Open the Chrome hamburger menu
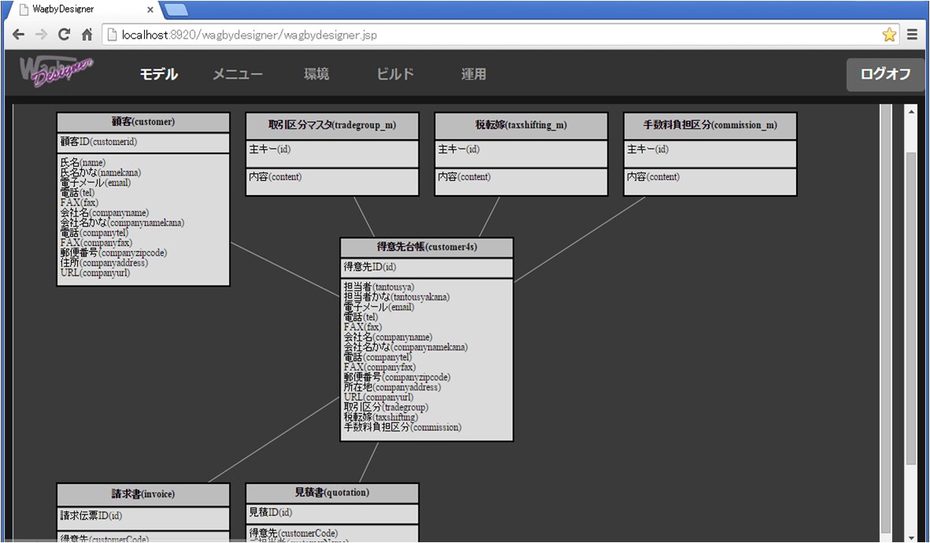This screenshot has width=930, height=543. pyautogui.click(x=912, y=35)
